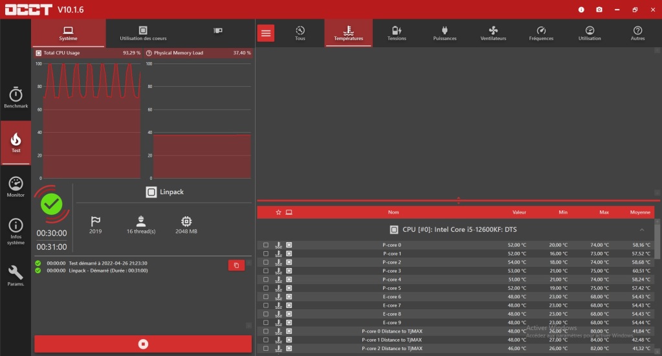Viewport: 662px width, 356px height.
Task: Select the Tensions sensor tab
Action: [x=397, y=34]
